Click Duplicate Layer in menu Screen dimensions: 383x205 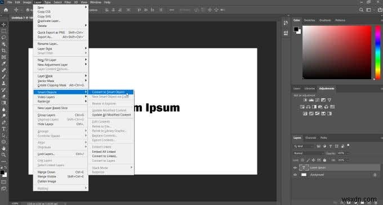coord(61,21)
